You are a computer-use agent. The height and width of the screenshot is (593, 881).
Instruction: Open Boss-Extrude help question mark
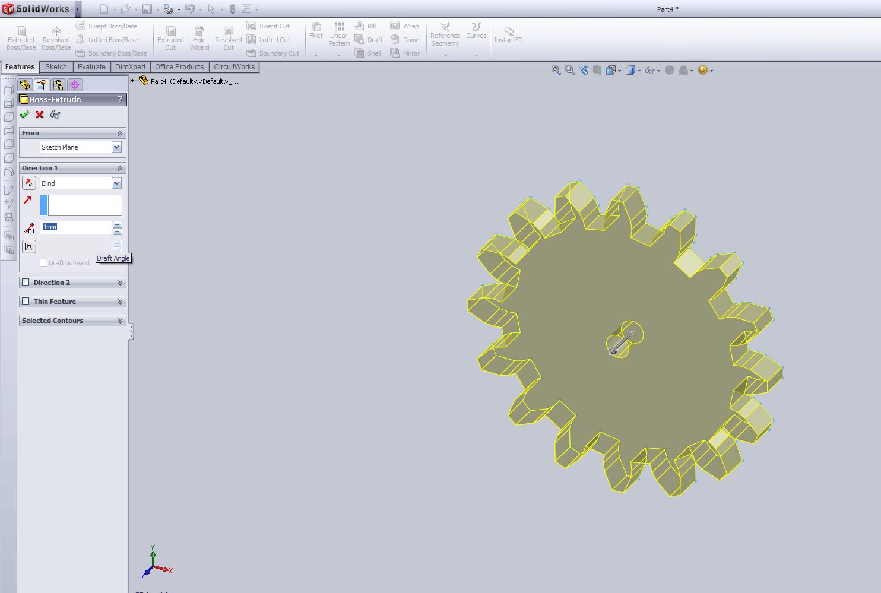pos(120,99)
